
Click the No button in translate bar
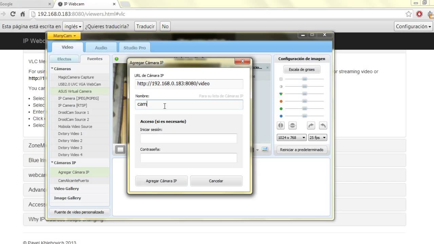tap(165, 26)
